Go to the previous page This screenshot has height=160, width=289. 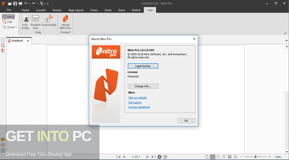124,157
